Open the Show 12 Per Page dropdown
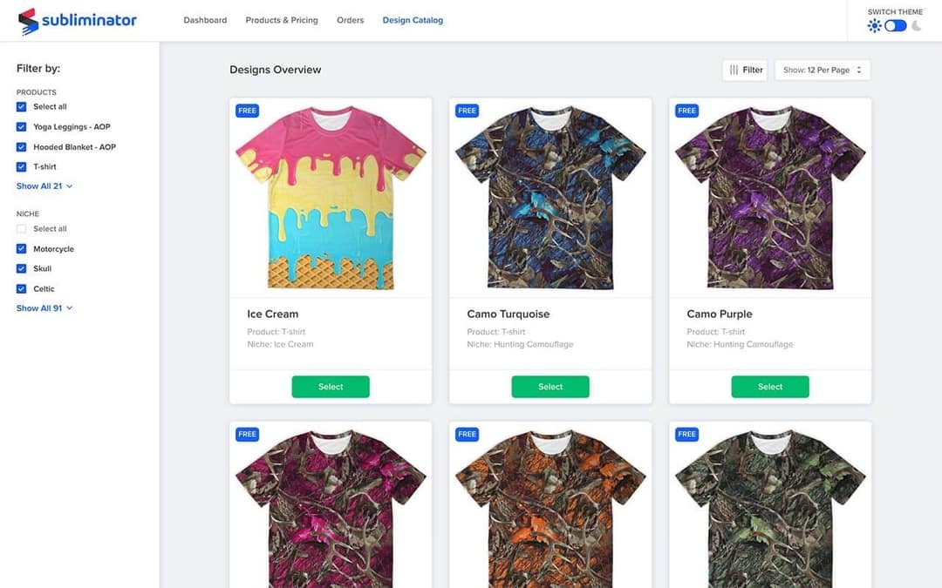 pos(823,71)
